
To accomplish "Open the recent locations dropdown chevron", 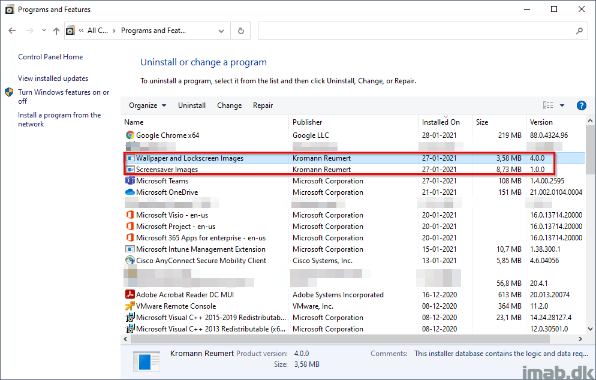I will [44, 31].
